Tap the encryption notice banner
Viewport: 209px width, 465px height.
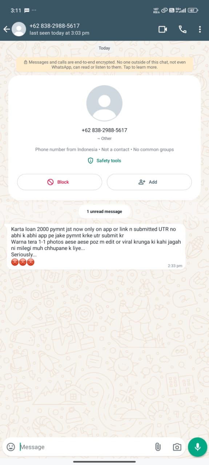[x=104, y=65]
